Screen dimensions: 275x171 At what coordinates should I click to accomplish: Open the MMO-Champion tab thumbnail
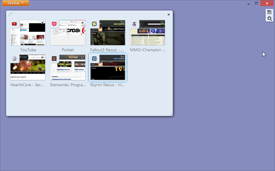pos(148,33)
